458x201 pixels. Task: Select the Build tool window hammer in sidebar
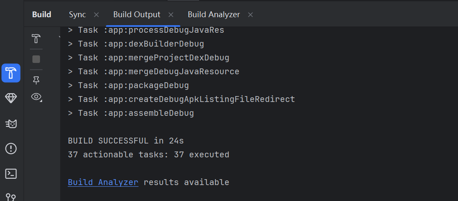[11, 73]
